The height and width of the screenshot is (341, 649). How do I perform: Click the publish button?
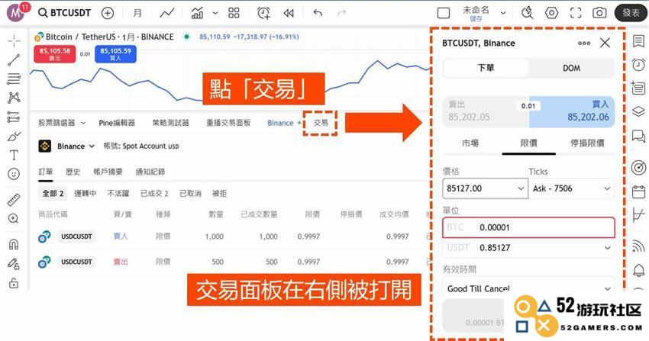631,13
